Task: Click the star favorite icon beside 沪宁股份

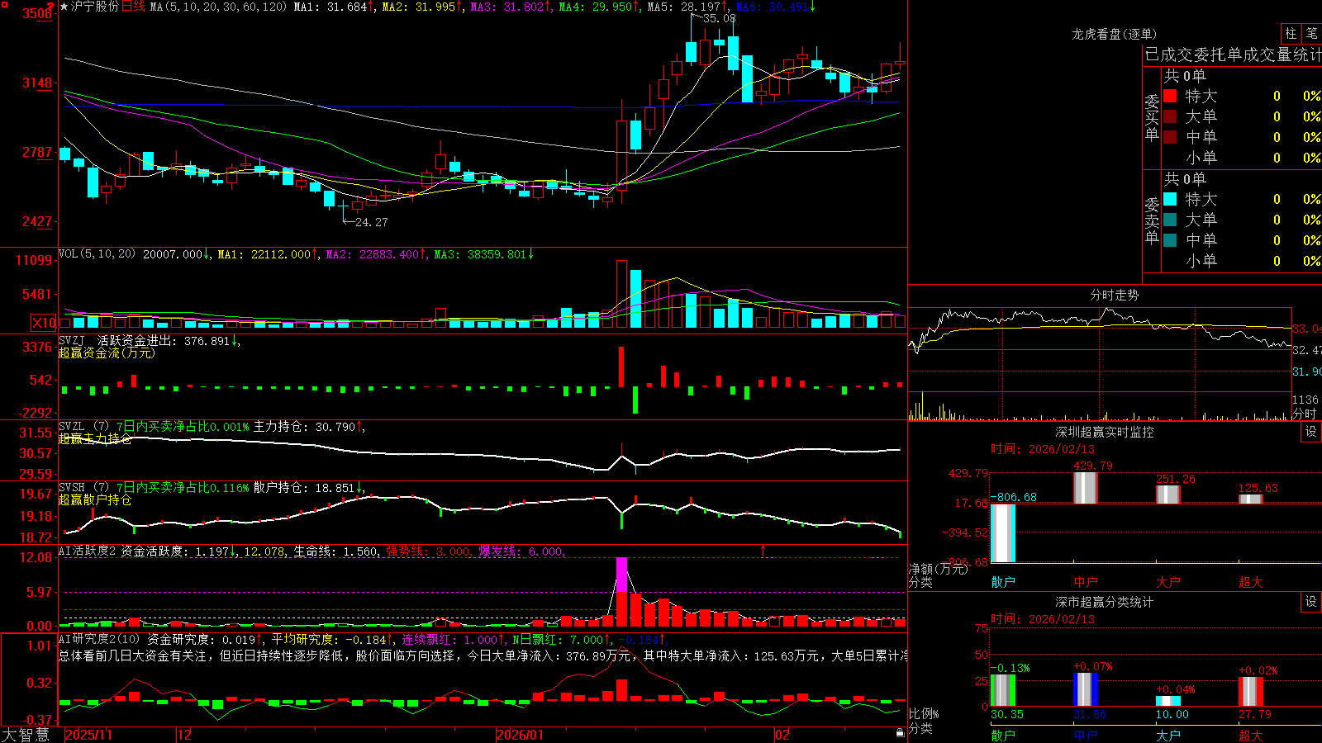Action: point(64,7)
